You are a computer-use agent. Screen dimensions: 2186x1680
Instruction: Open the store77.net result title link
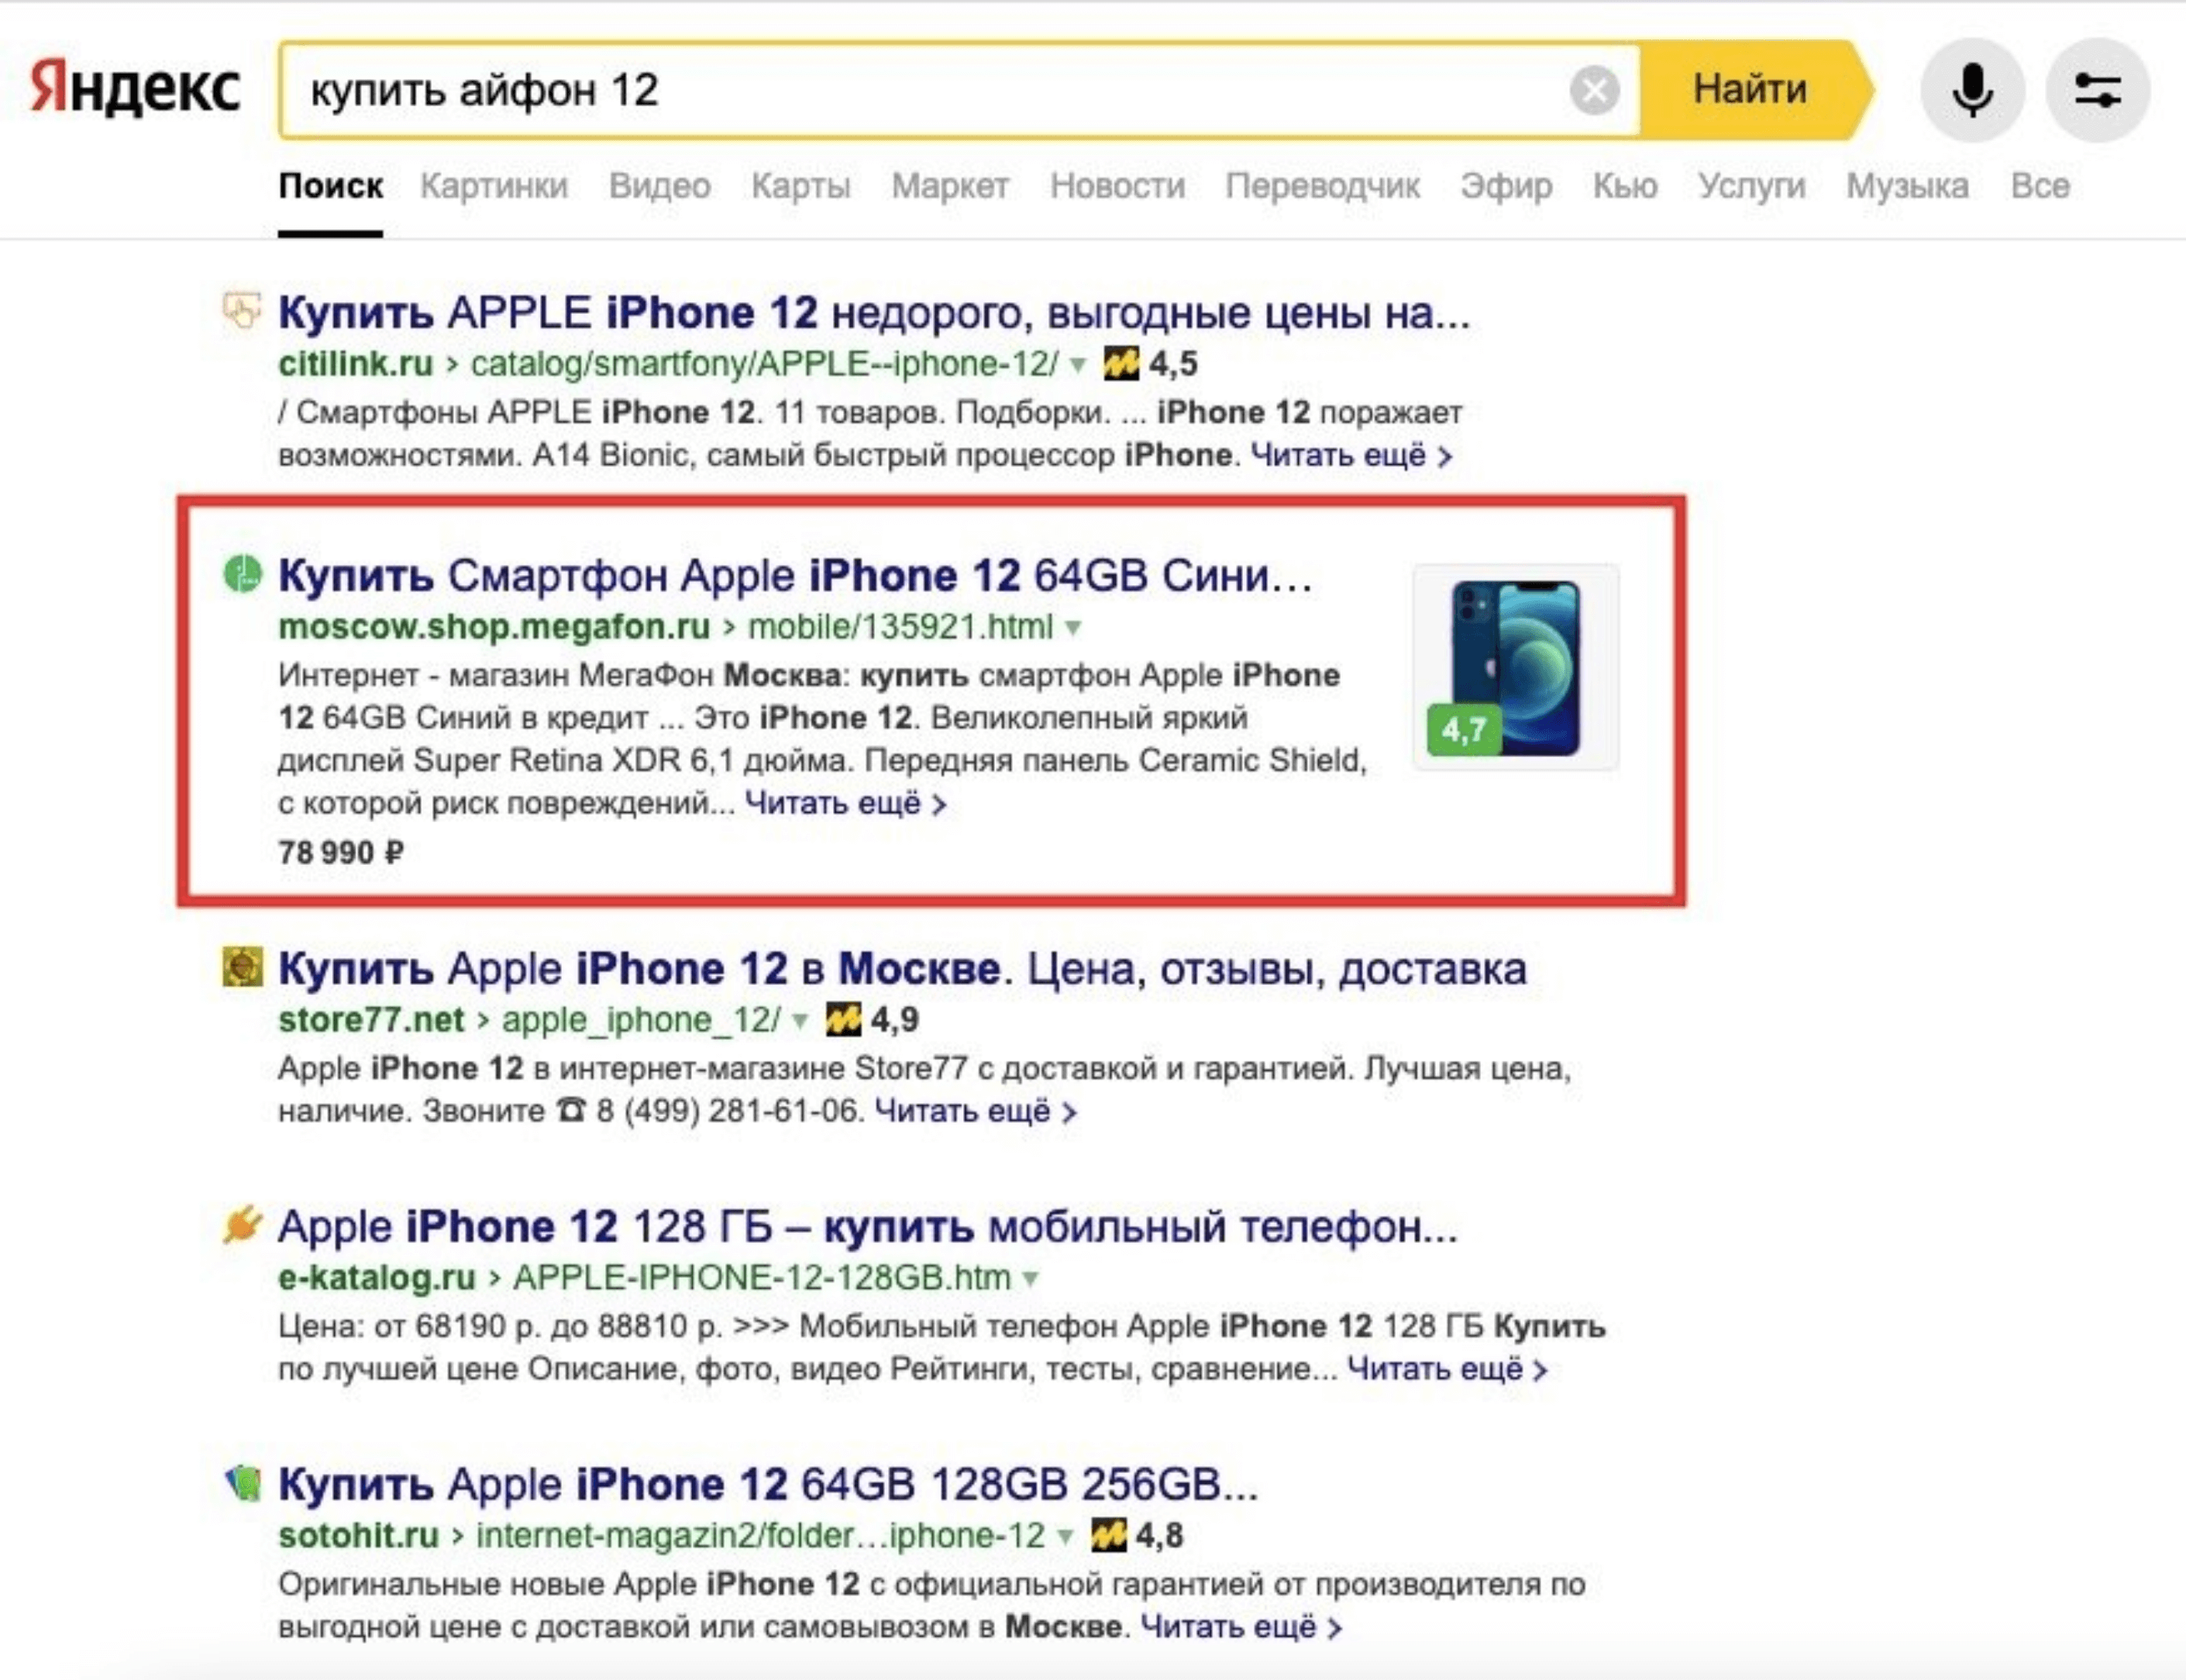[901, 969]
